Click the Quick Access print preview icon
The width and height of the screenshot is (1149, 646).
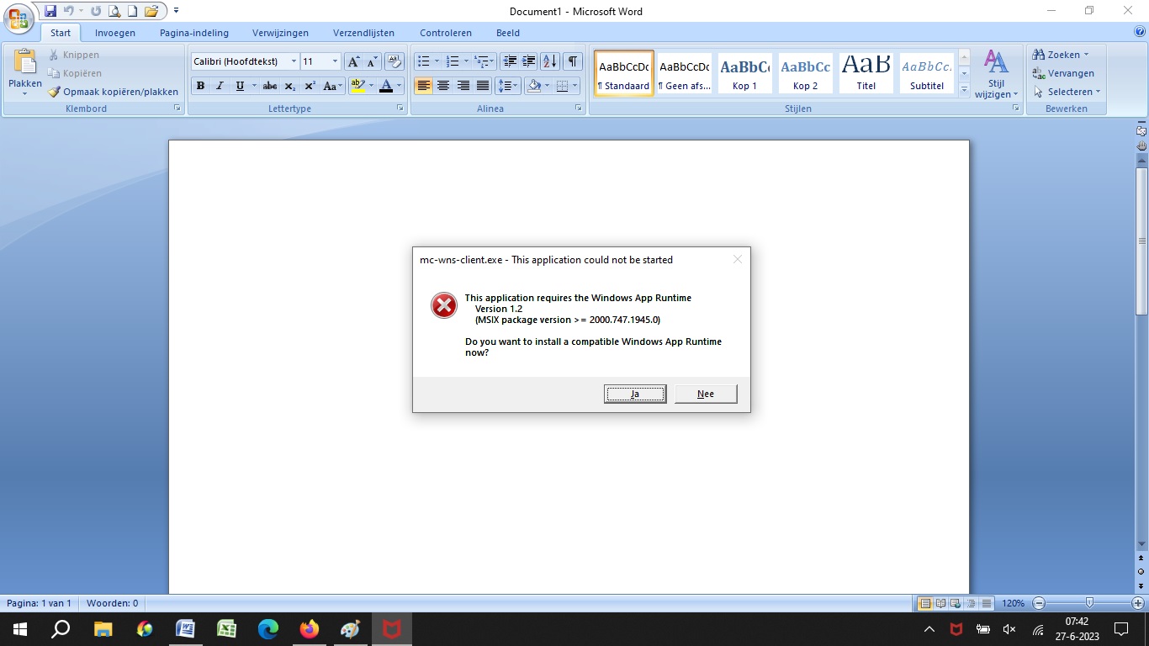(x=114, y=11)
